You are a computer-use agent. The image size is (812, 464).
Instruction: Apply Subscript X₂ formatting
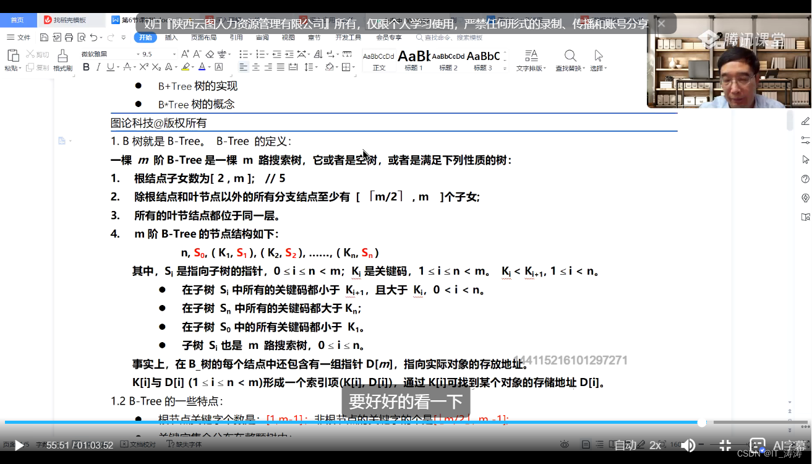click(156, 67)
